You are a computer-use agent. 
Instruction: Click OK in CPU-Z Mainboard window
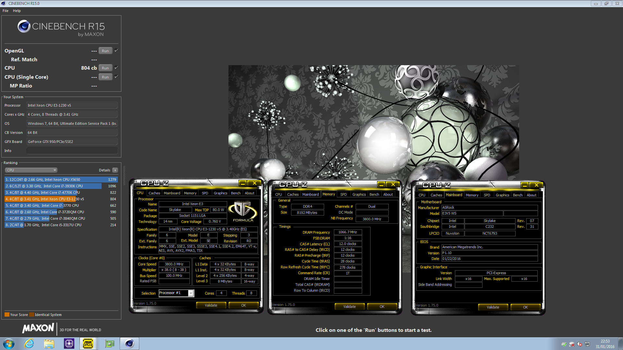[526, 307]
